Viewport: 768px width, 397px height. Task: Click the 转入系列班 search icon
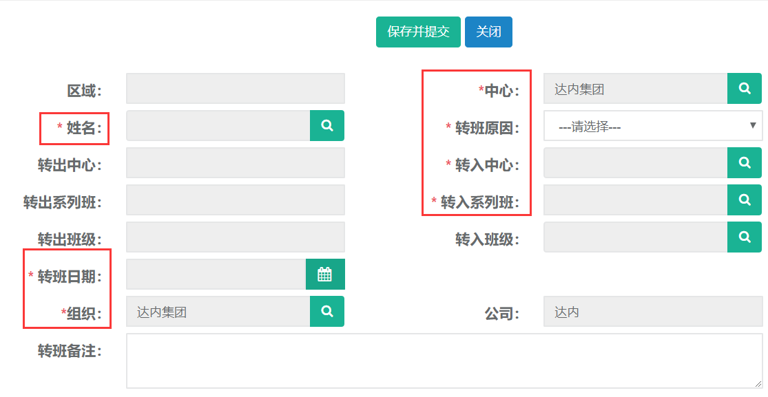(745, 200)
